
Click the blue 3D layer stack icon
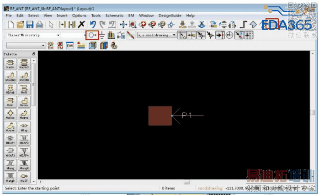(202, 25)
